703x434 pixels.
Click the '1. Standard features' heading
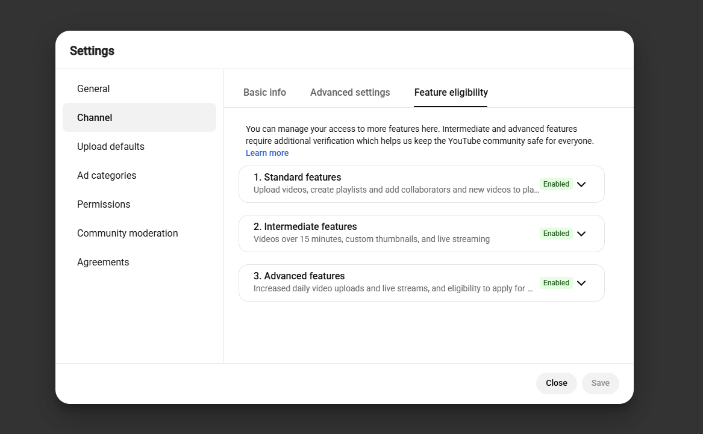point(297,178)
